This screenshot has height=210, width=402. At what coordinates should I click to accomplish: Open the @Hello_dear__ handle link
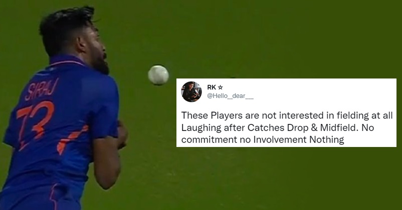(x=230, y=96)
